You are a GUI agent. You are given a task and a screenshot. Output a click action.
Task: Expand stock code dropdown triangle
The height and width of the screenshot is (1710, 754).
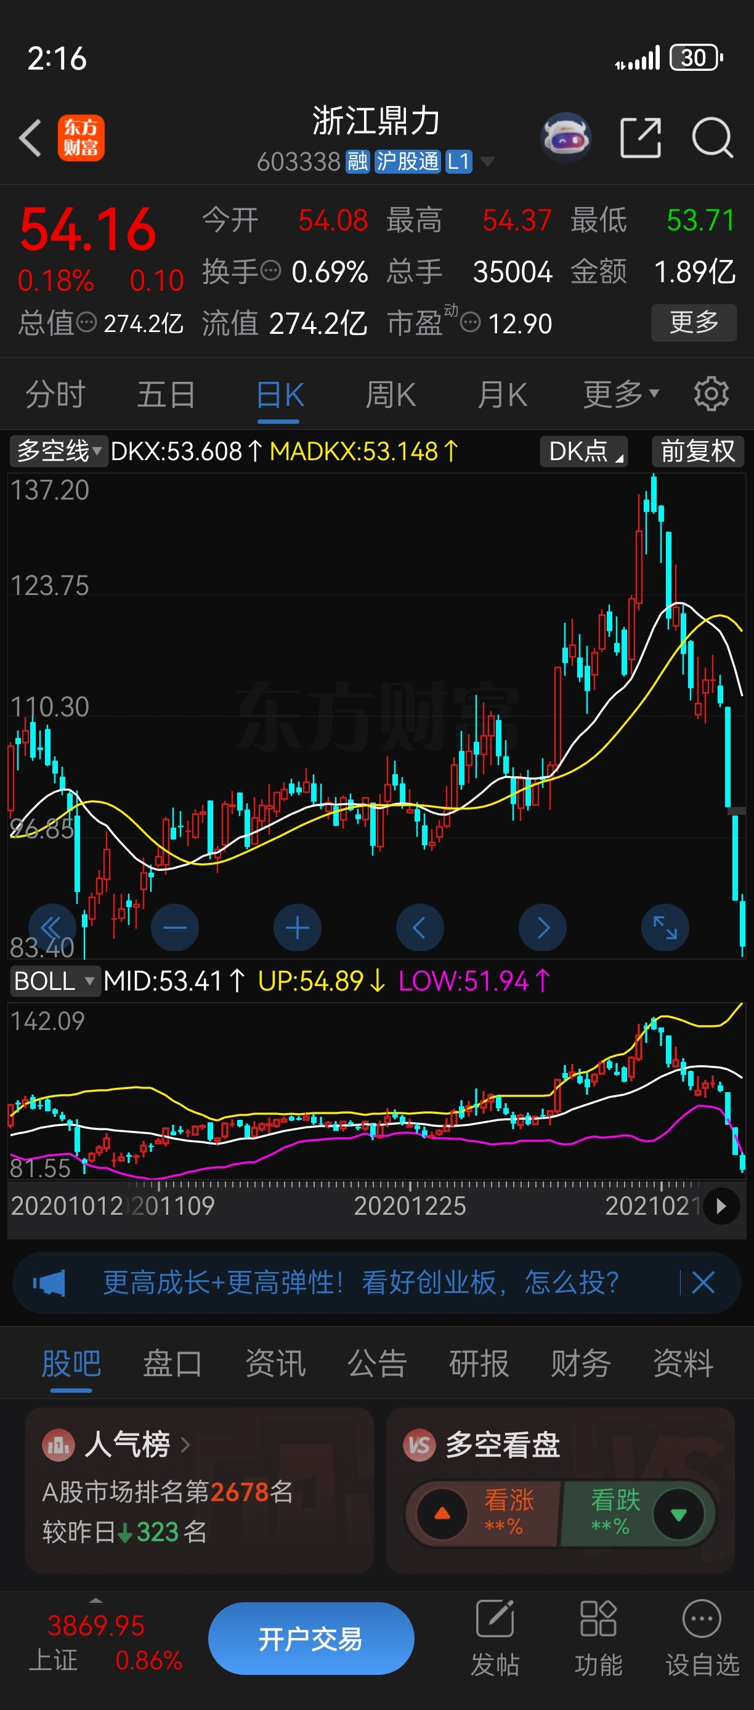(487, 161)
